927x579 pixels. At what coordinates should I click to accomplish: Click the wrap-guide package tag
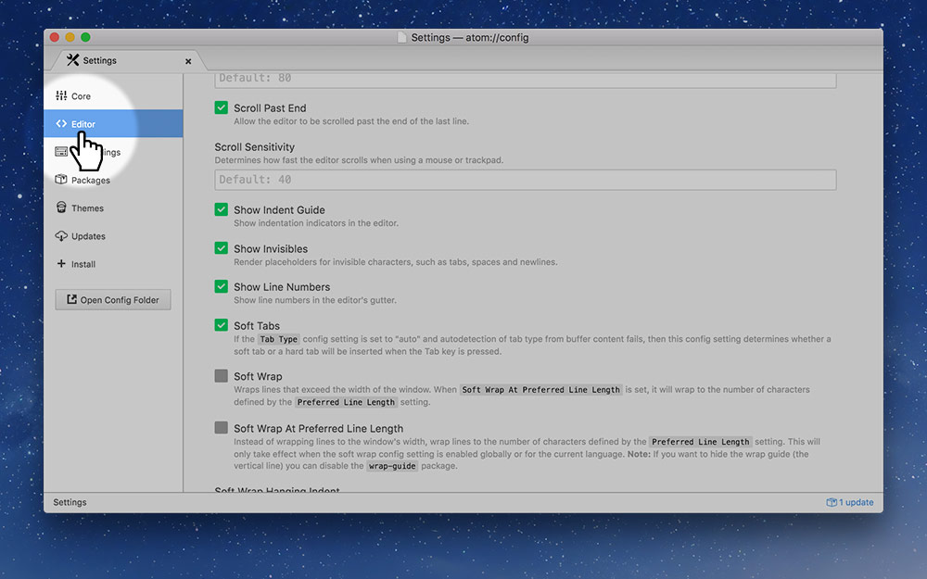pos(392,466)
